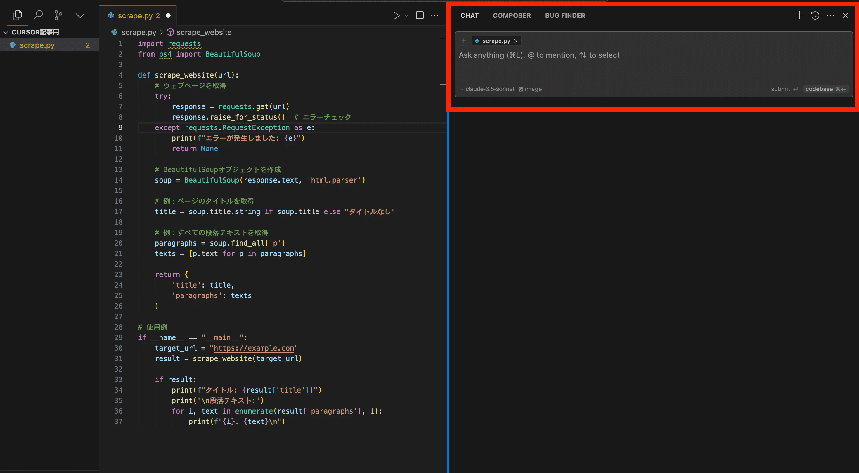Viewport: 859px width, 473px height.
Task: Split the editor right
Action: tap(420, 16)
